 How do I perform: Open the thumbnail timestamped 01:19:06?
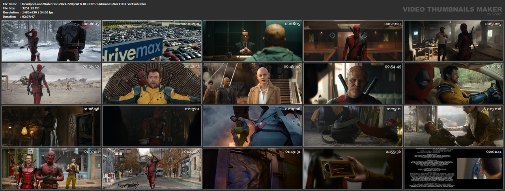click(252, 126)
